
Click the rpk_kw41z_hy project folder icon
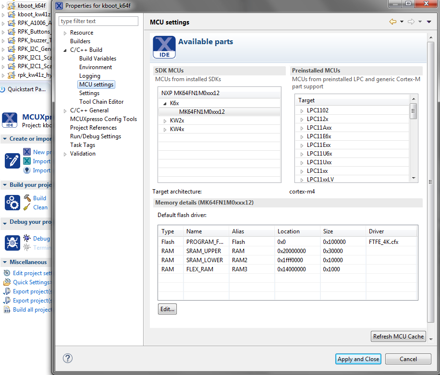(12, 75)
